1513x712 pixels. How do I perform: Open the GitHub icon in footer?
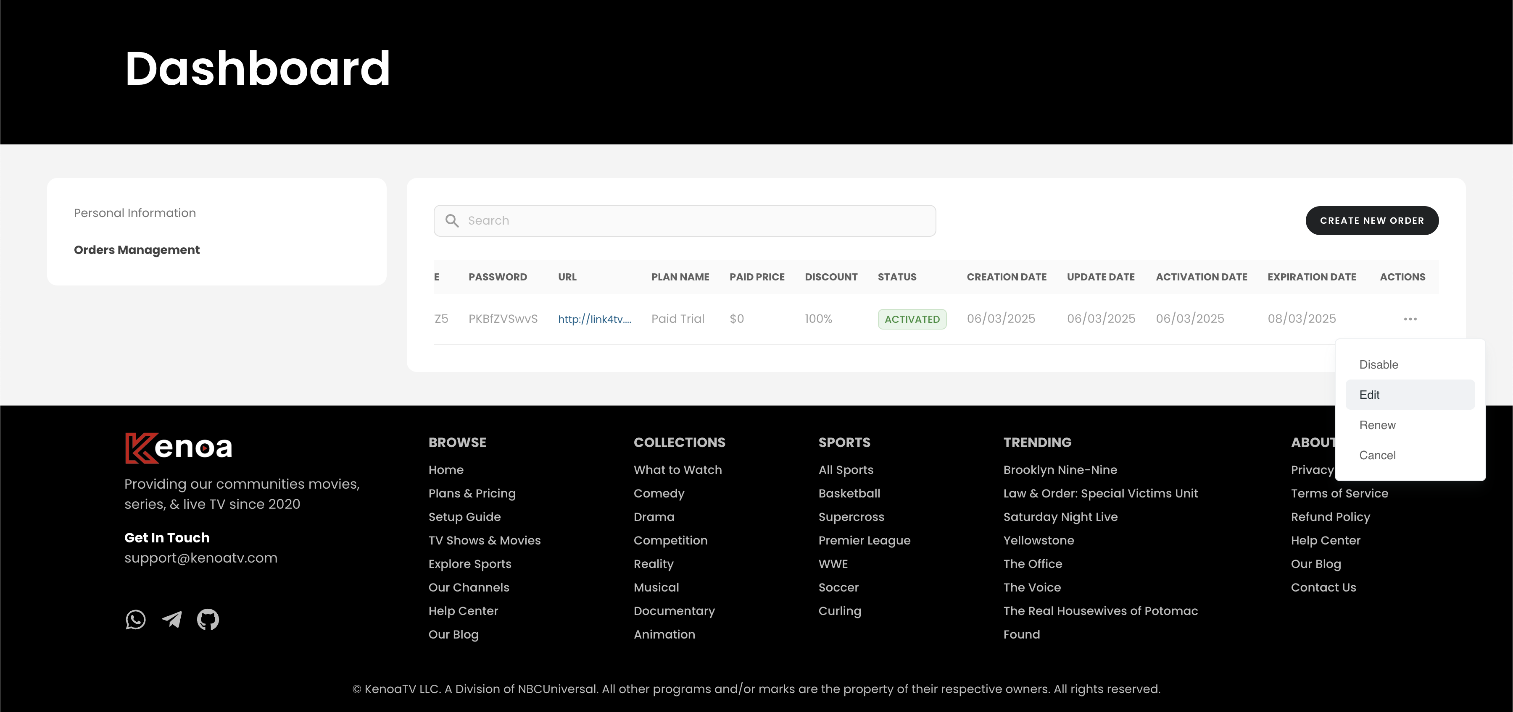(x=208, y=619)
